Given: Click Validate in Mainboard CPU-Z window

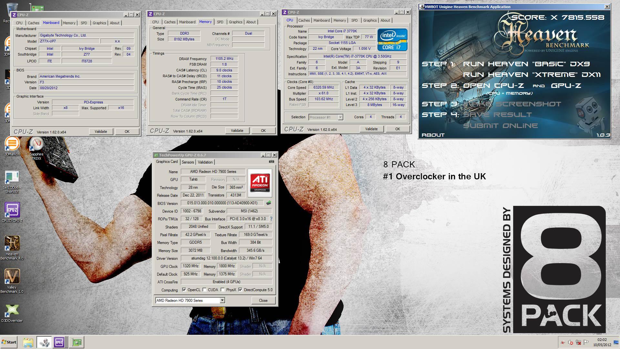Looking at the screenshot, I should tap(101, 132).
